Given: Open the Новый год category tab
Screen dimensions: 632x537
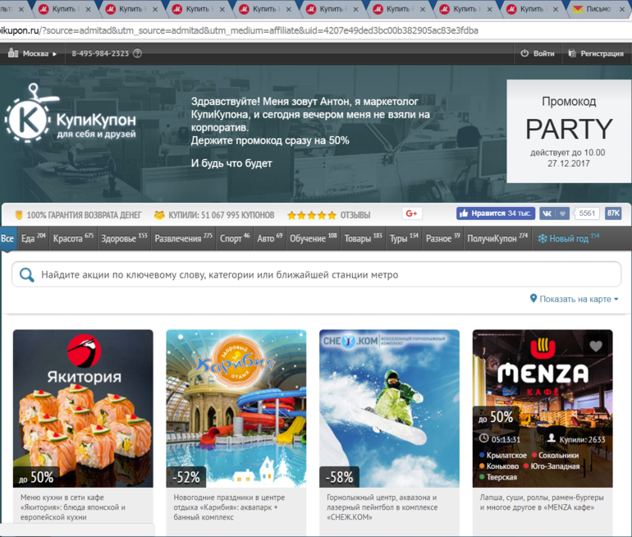Looking at the screenshot, I should click(x=568, y=239).
